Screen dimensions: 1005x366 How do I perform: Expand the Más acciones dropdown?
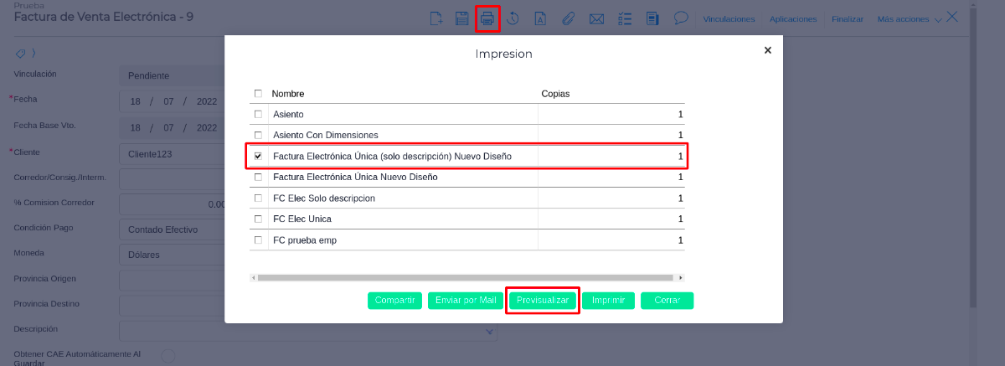click(909, 18)
